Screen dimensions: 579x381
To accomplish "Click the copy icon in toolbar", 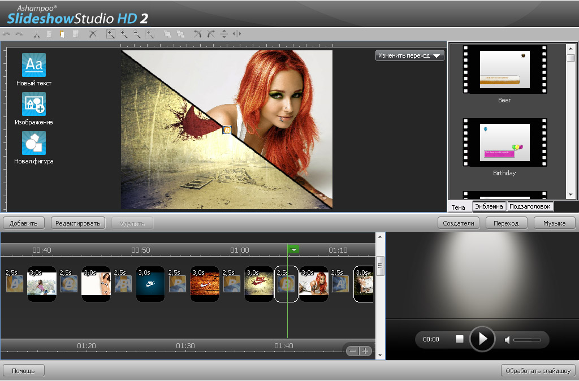I will [x=49, y=34].
